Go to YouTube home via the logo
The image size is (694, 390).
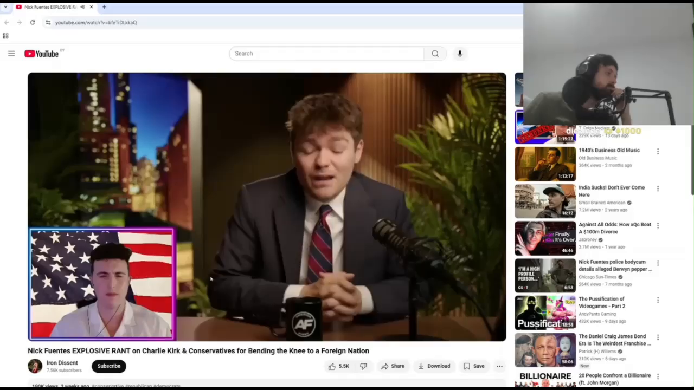[x=42, y=54]
